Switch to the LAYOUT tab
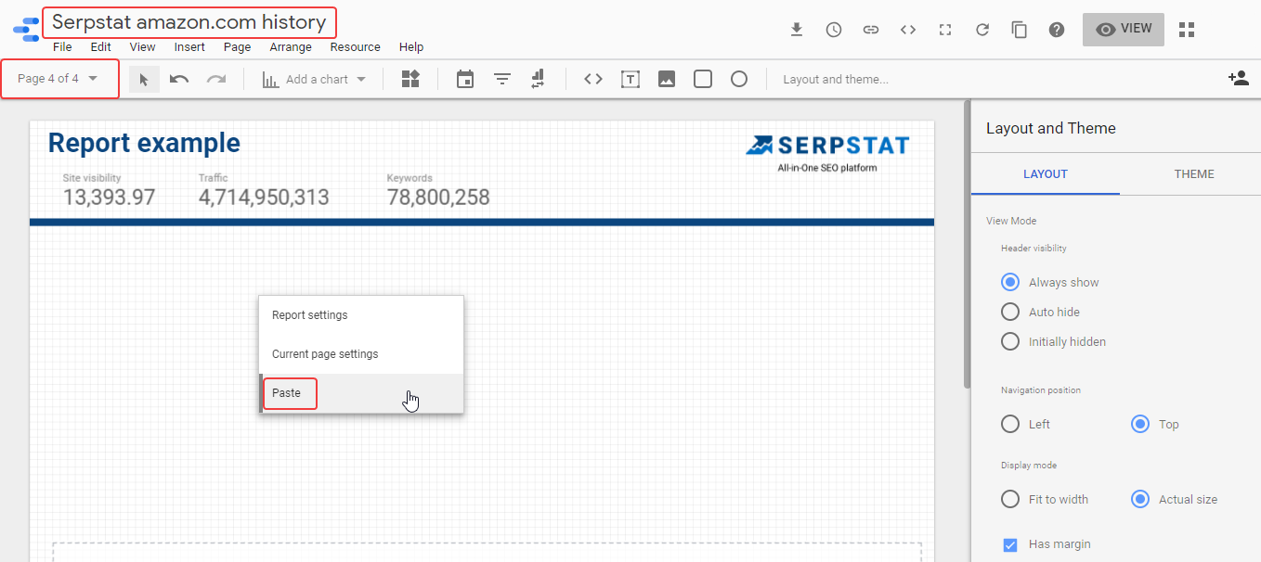1261x562 pixels. pos(1046,173)
